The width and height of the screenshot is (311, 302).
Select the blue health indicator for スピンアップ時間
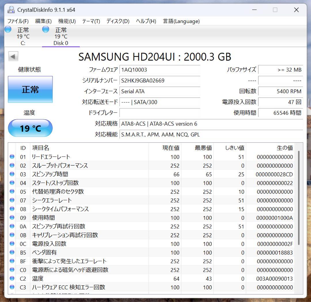(12, 174)
